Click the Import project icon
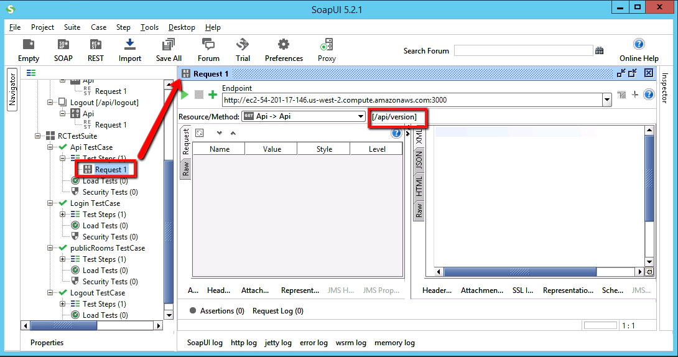Screen dimensions: 678x357 (130, 45)
